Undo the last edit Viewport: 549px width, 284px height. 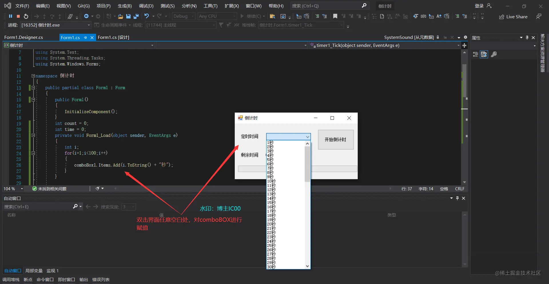pos(147,16)
